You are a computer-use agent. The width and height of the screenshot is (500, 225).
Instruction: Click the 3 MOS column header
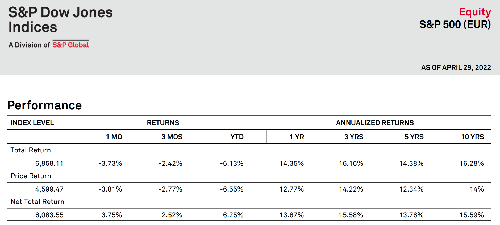pyautogui.click(x=172, y=137)
